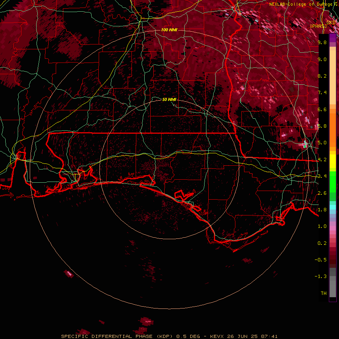
Task: Click the 1.8 value on the color scale
Action: pos(322,210)
